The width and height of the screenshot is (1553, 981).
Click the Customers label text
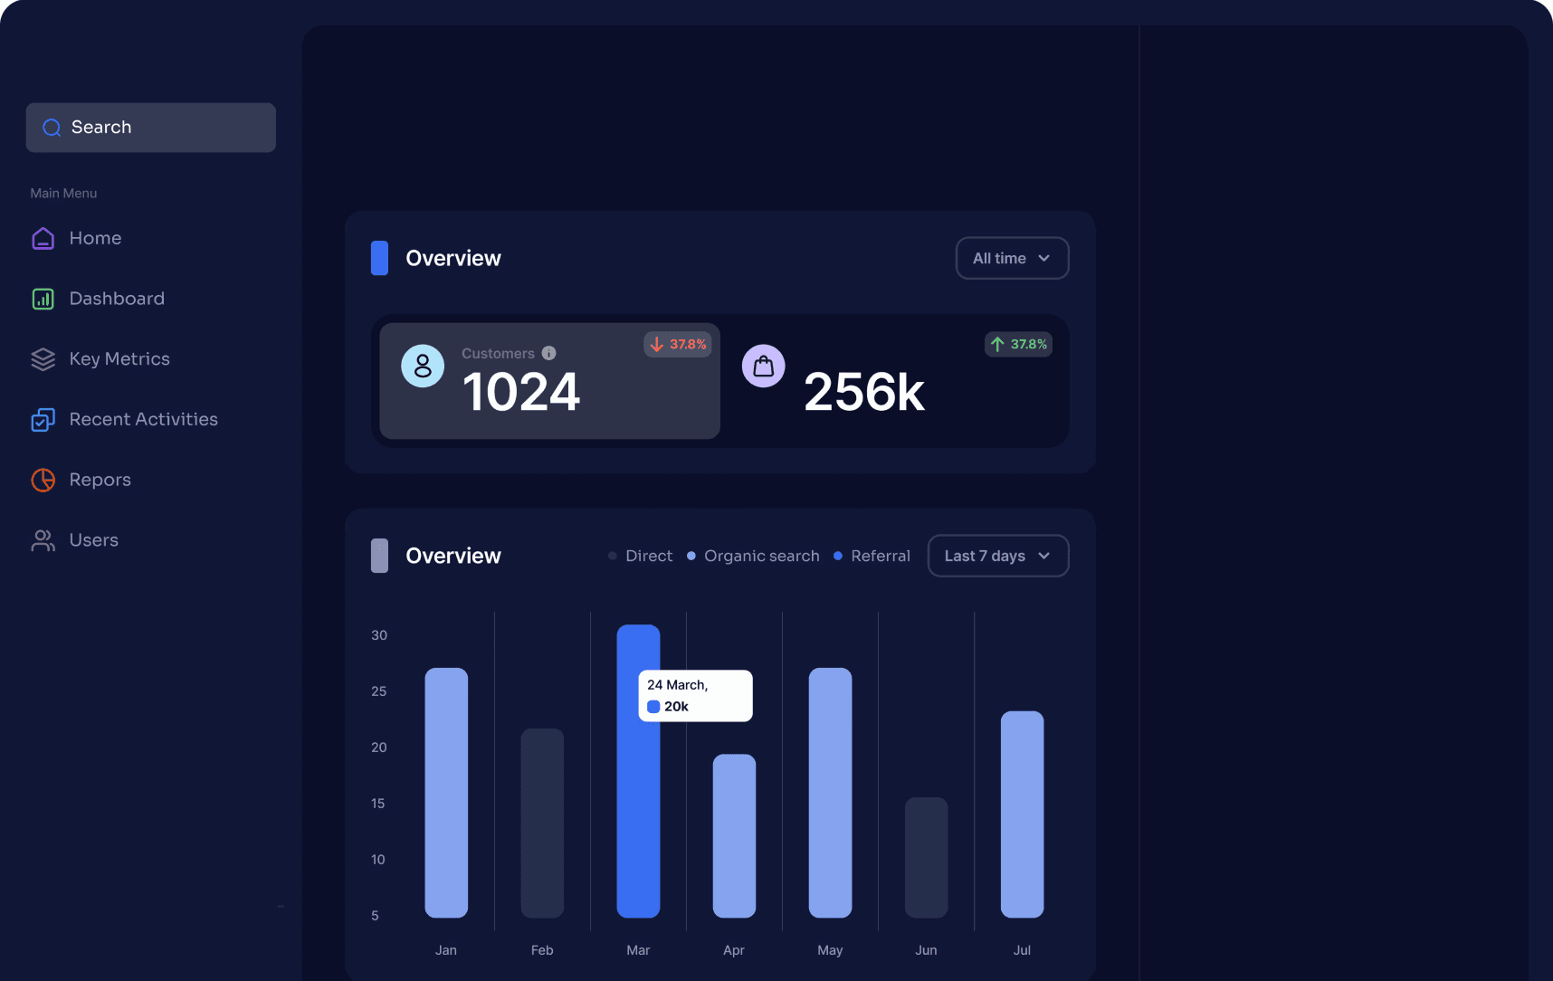(498, 354)
